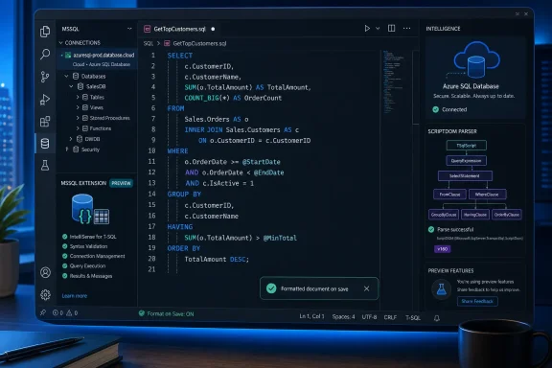Open the Extensions blocks icon
Screen dimensions: 552x368
[45, 122]
